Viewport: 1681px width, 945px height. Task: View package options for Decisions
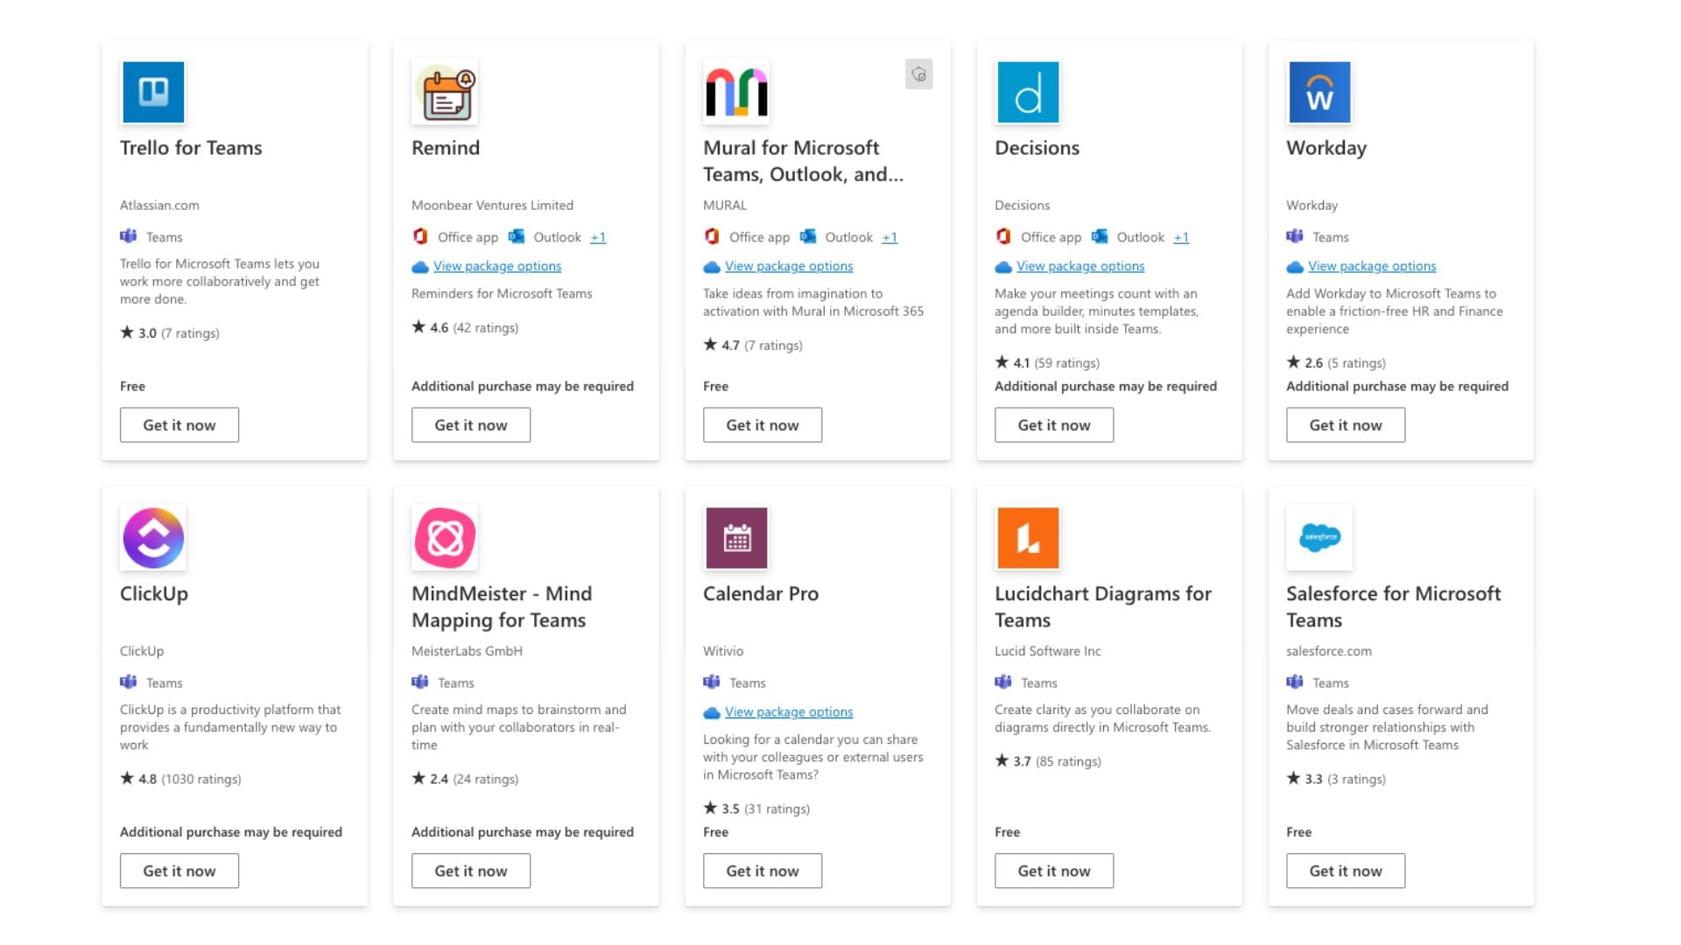pyautogui.click(x=1080, y=266)
